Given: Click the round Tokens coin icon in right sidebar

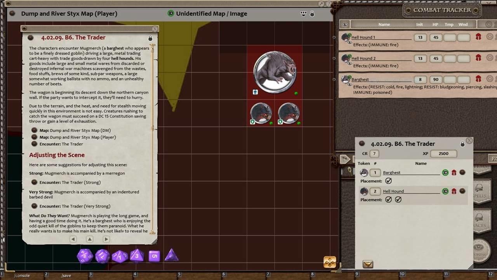Looking at the screenshot, I should click(x=481, y=251).
